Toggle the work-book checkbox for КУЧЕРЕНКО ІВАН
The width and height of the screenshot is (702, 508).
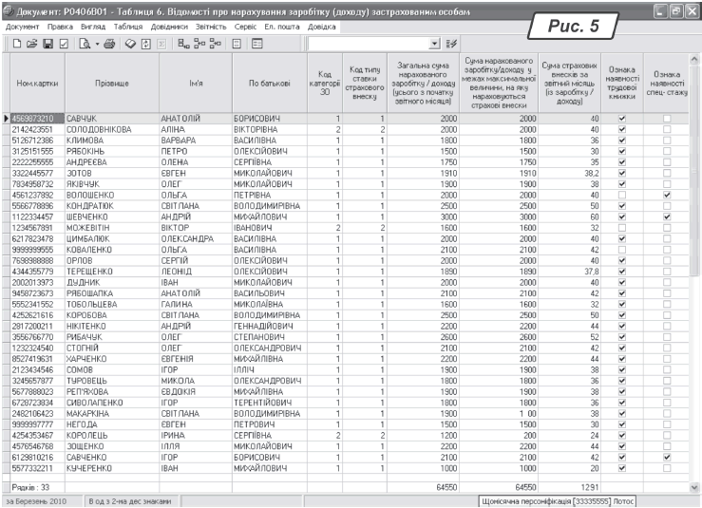coord(621,468)
